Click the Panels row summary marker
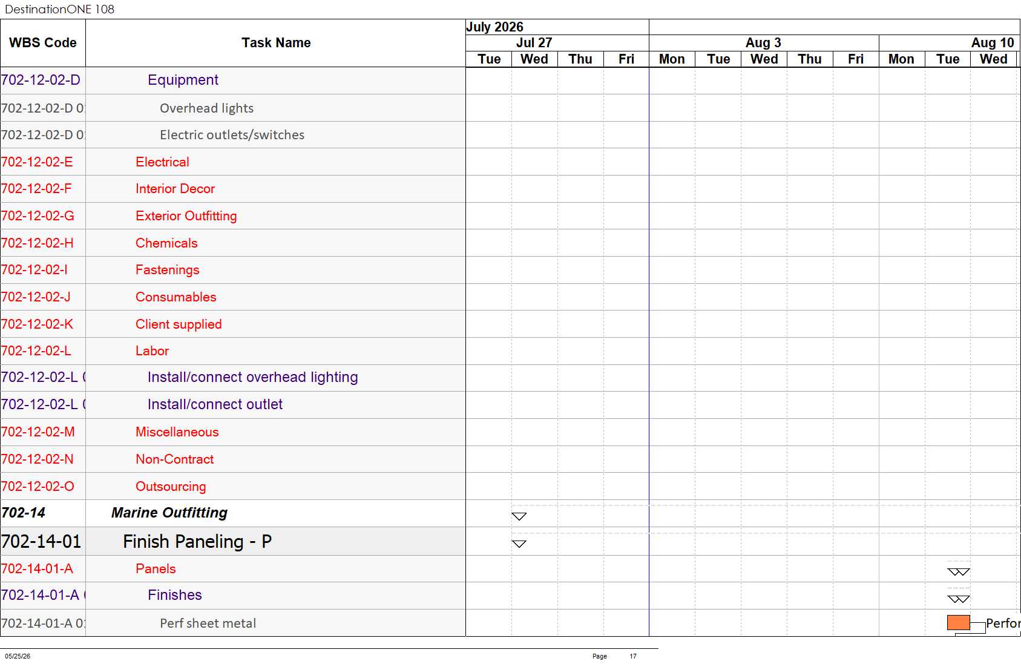The height and width of the screenshot is (664, 1021). pyautogui.click(x=959, y=571)
